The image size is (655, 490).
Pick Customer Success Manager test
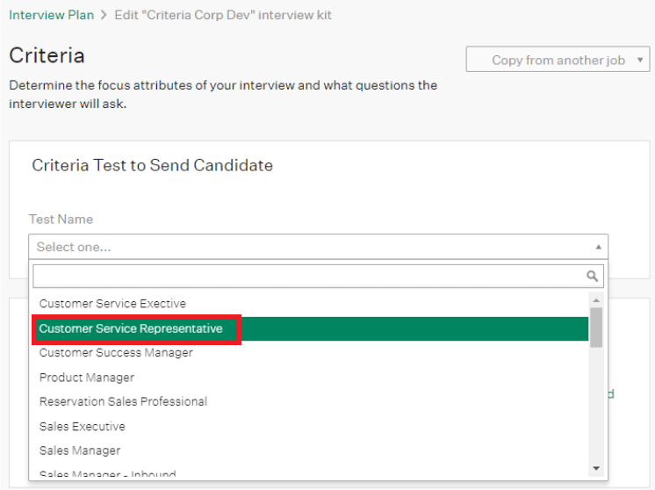coord(116,353)
